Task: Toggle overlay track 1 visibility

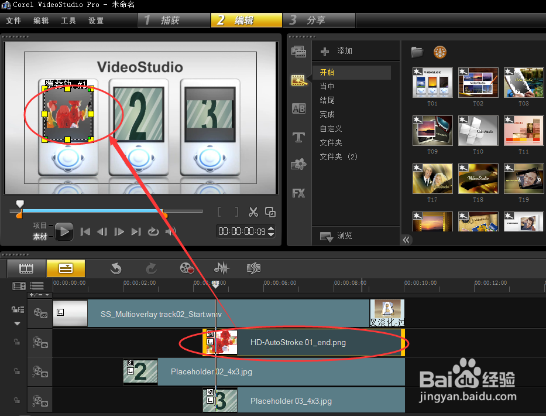Action: 40,342
